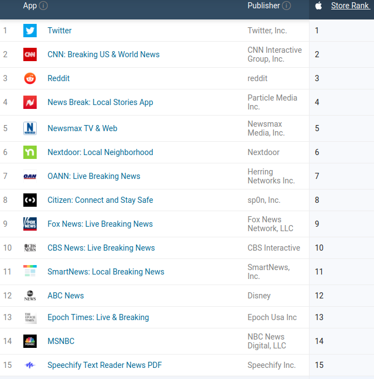Click the SmartNews app icon

point(30,272)
